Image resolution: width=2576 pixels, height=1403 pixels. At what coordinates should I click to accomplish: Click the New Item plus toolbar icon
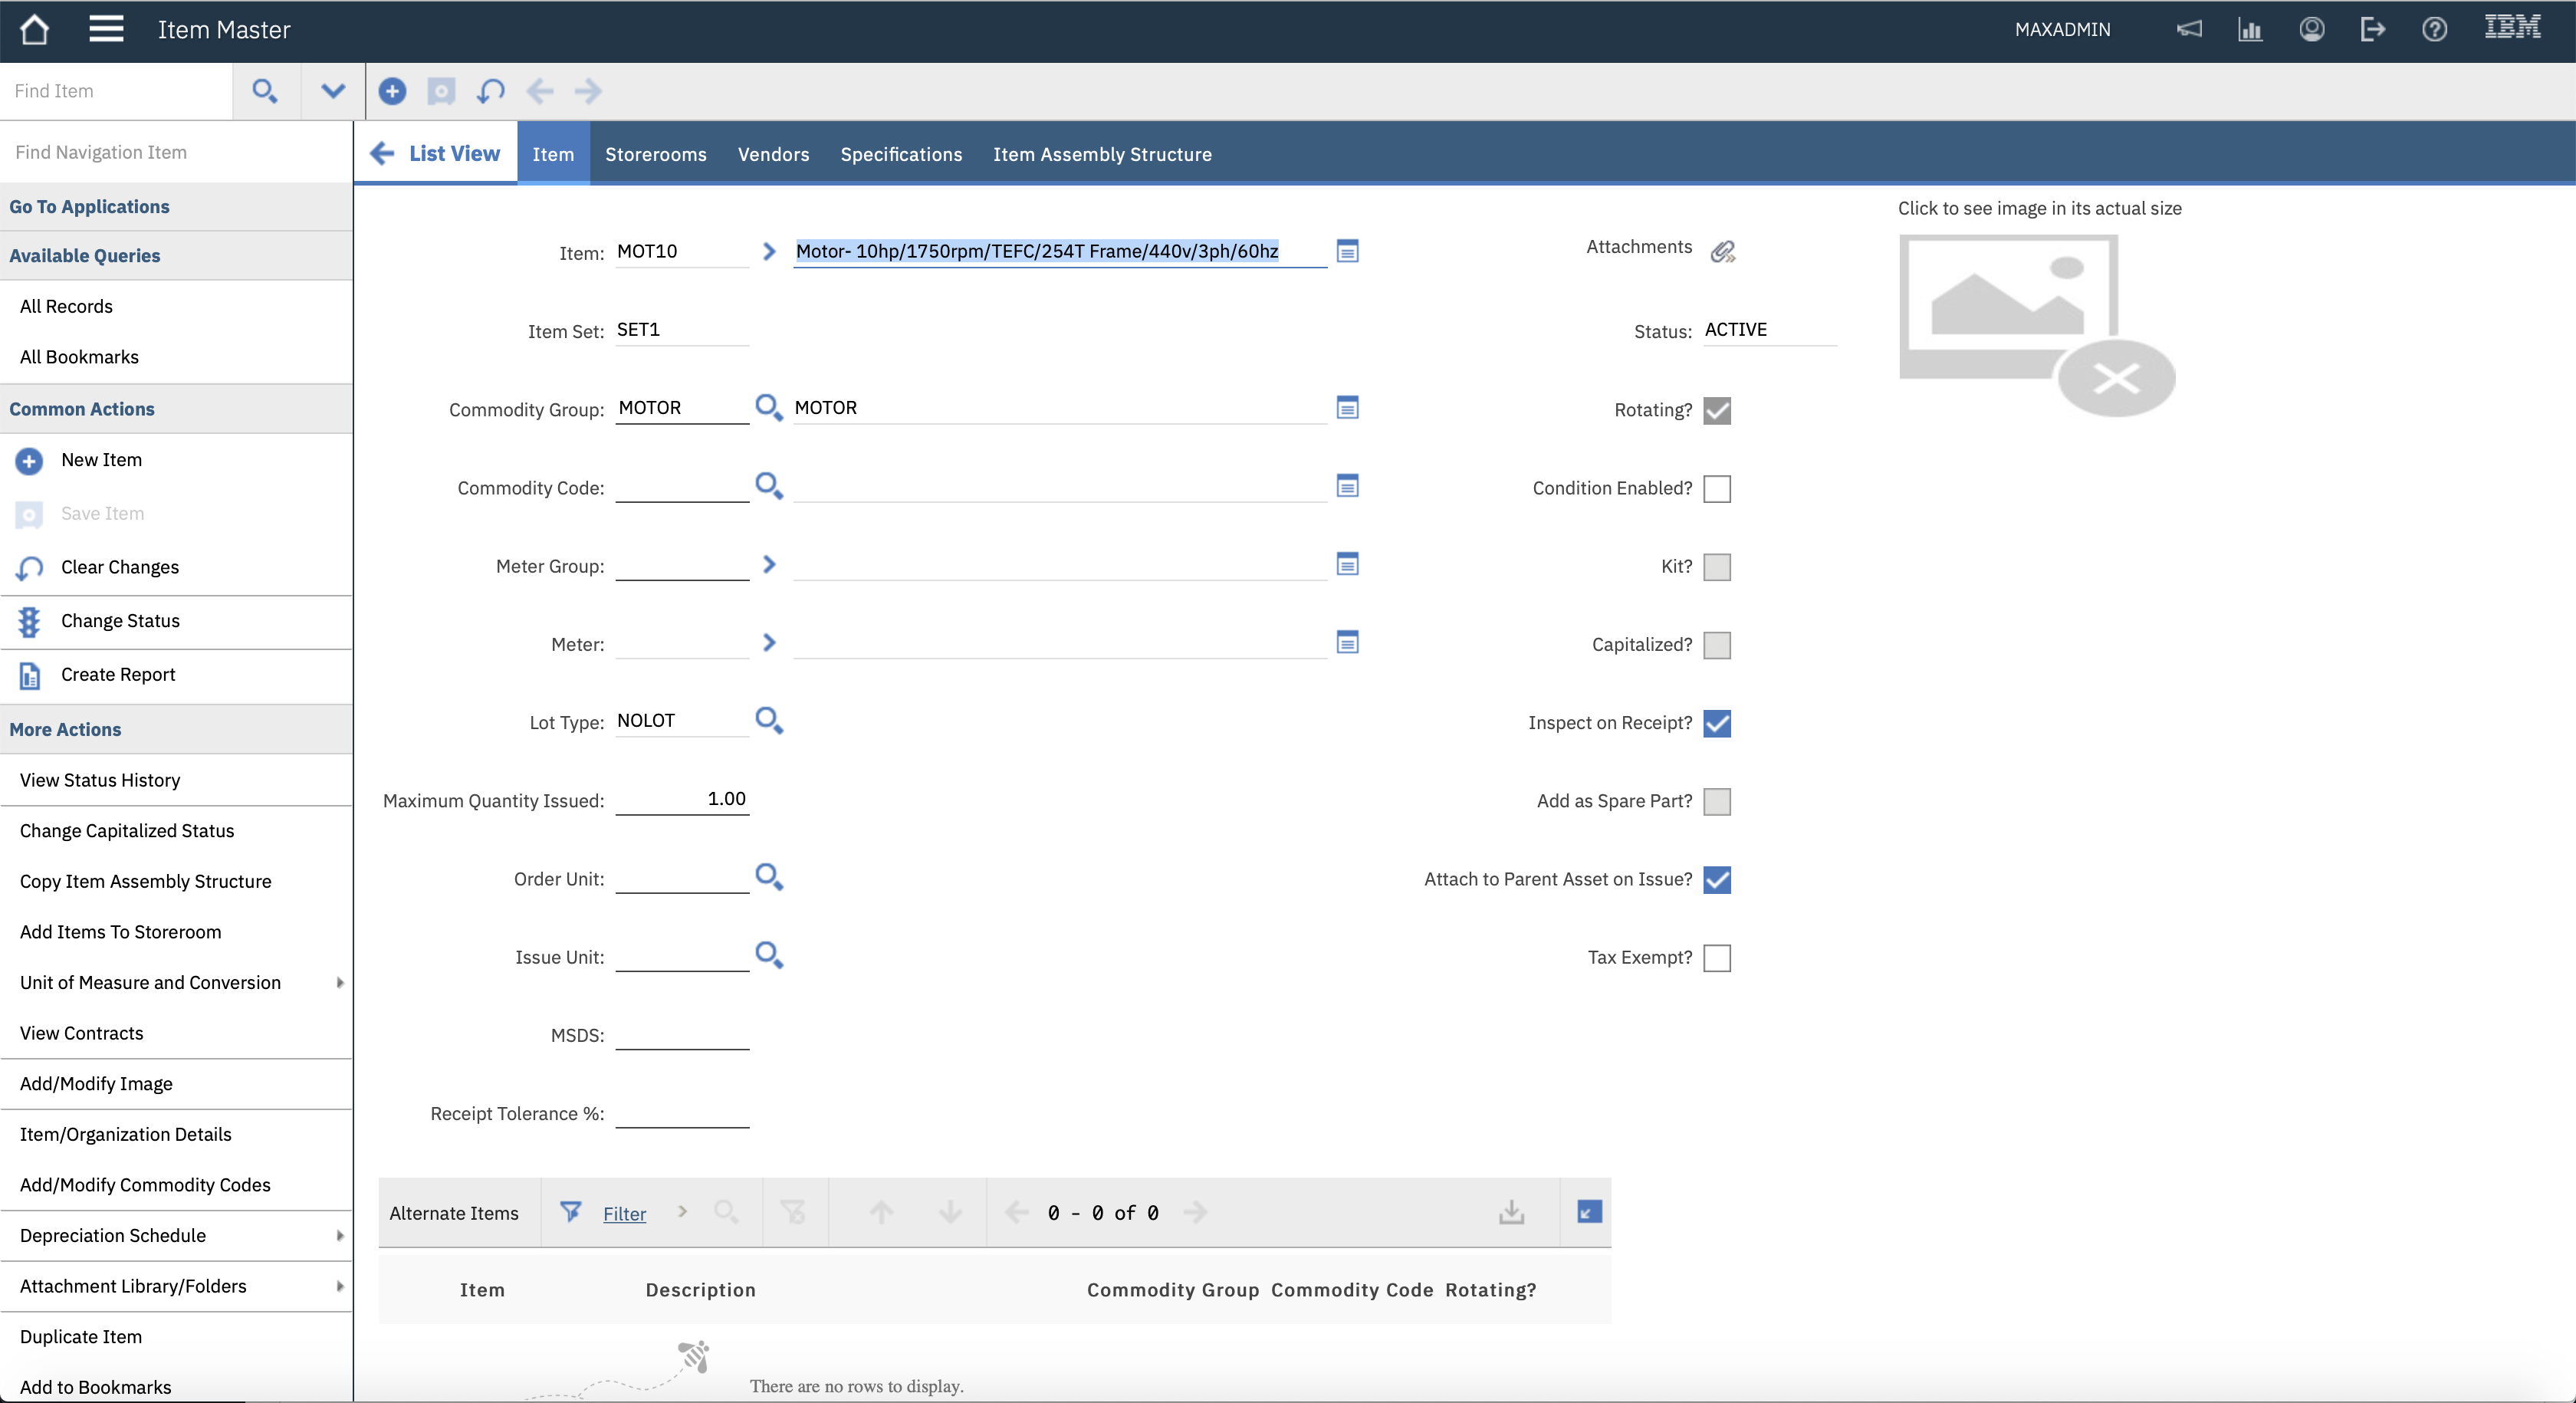pos(392,91)
